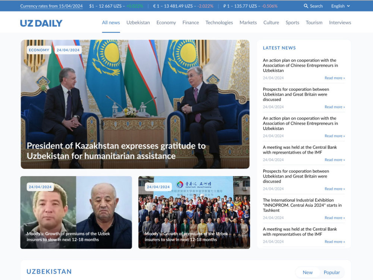Viewport: 373px width, 280px height.
Task: Open Search via the magnifier icon
Action: coord(306,6)
